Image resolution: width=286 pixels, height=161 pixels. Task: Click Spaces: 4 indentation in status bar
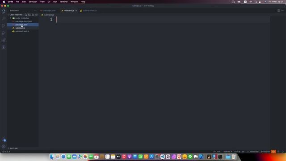[x=228, y=152]
